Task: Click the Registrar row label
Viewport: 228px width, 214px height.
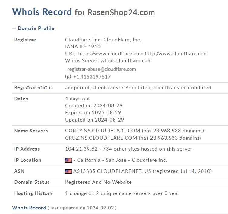Action: click(x=25, y=40)
